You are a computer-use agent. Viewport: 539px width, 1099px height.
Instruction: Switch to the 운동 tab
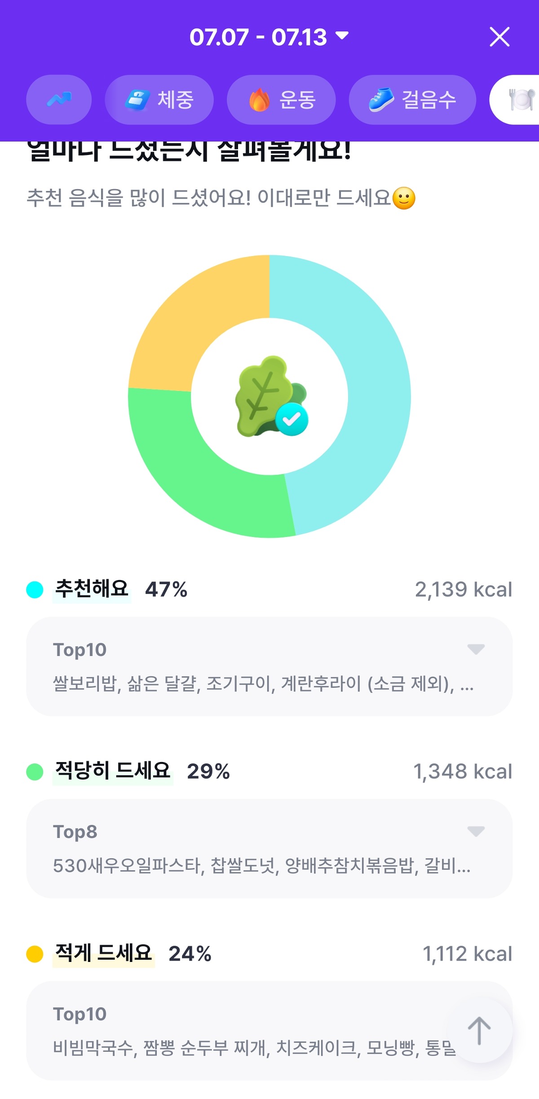point(281,99)
